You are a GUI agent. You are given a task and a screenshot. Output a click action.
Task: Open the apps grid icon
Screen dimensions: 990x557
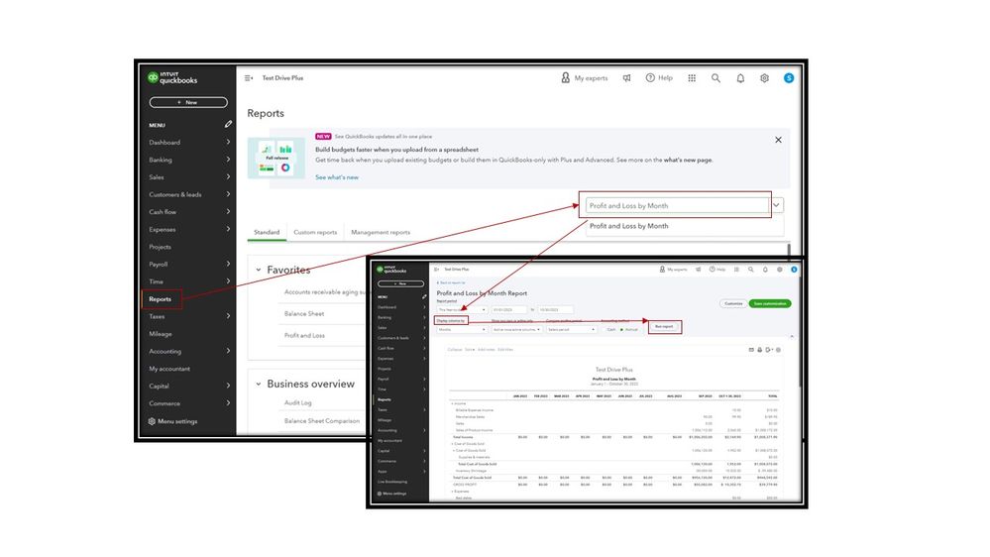[692, 78]
